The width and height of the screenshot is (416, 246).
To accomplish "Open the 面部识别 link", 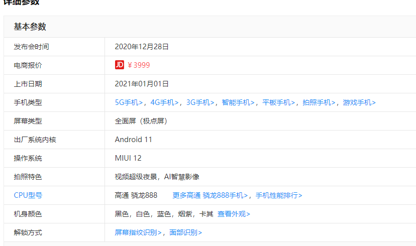I will pyautogui.click(x=186, y=232).
